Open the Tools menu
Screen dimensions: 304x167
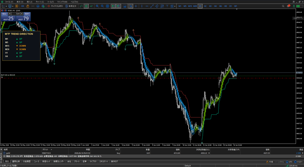pos(50,2)
